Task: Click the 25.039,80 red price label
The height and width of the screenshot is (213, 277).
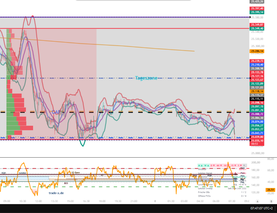Action: tap(257, 137)
